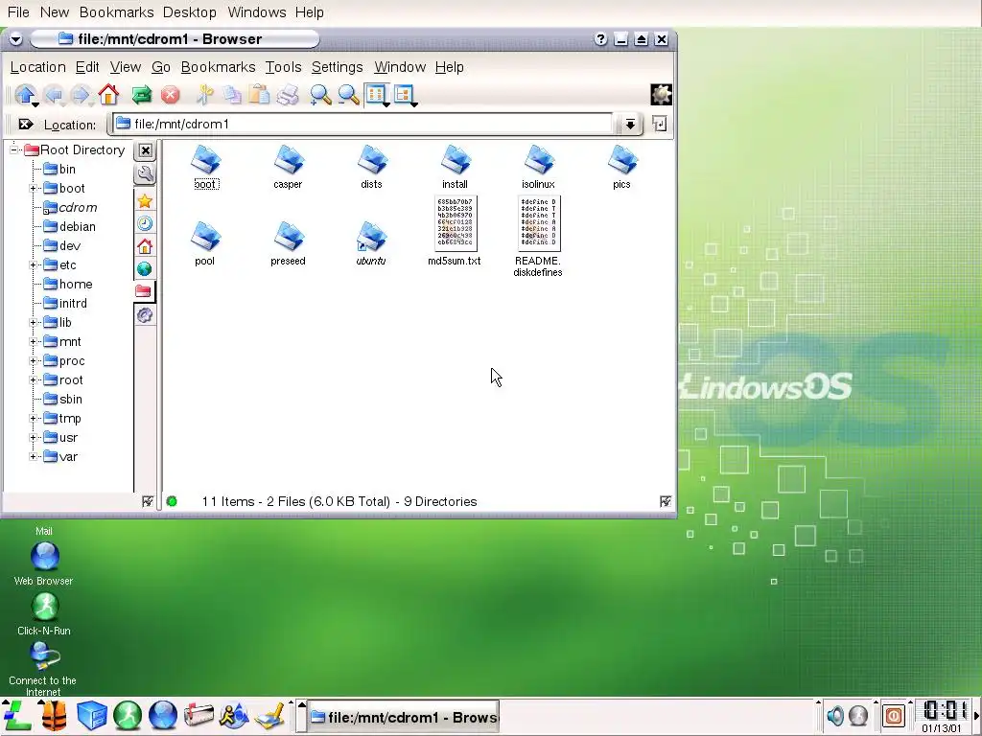Open the Edit menu

[x=87, y=67]
